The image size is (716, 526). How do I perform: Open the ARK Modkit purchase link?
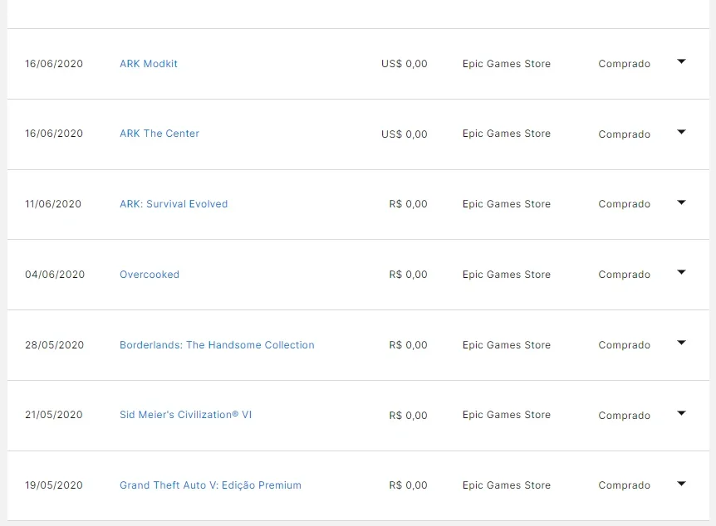click(149, 64)
